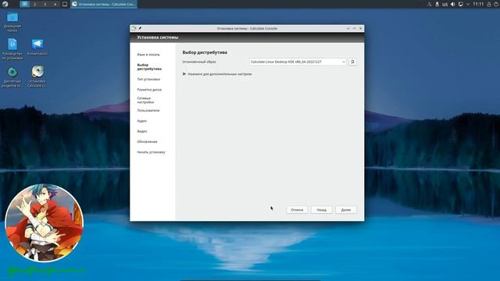Open the volume speaker tray icon
The image size is (500, 281).
tap(453, 4)
